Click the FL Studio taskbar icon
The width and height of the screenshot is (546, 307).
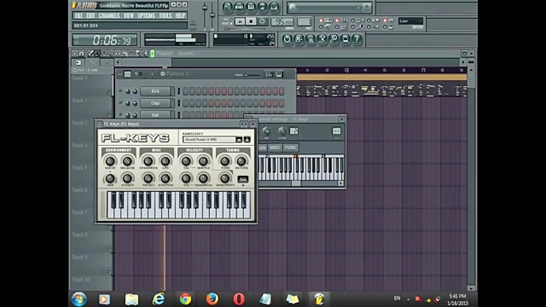click(318, 299)
